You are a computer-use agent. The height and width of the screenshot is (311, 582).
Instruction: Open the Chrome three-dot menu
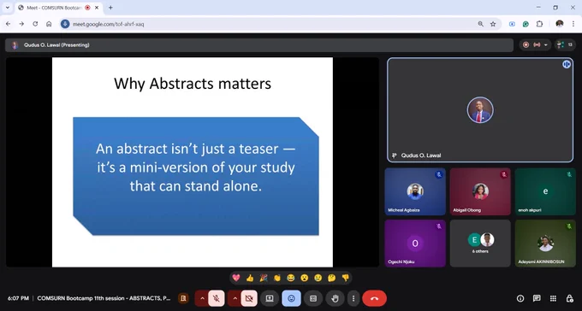pyautogui.click(x=573, y=24)
